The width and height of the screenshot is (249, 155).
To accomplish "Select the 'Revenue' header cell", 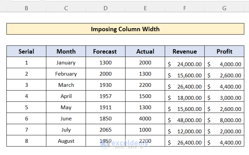I will pos(185,52).
